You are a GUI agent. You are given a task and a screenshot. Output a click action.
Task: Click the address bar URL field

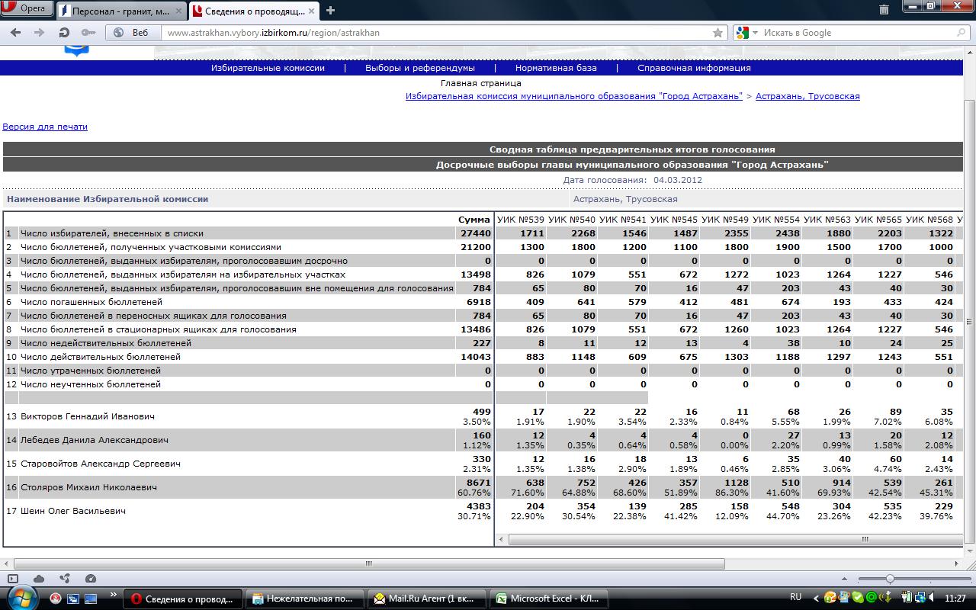pos(435,33)
